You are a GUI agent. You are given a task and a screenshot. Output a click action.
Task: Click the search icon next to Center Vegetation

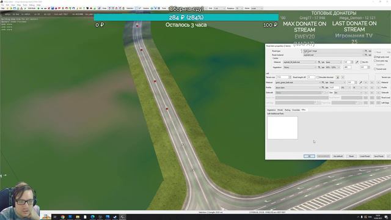click(319, 67)
